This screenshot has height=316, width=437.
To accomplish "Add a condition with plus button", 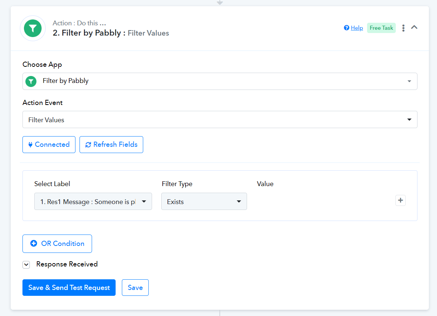I will 401,200.
